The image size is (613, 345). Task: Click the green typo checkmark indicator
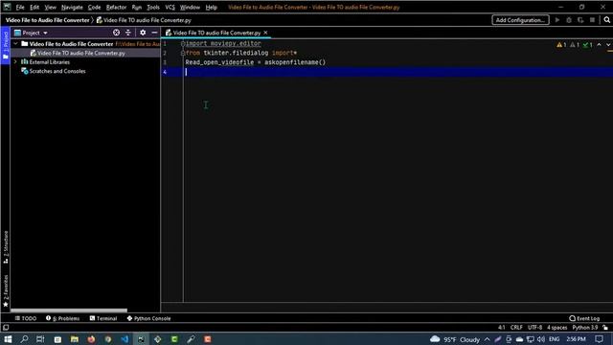(x=587, y=45)
